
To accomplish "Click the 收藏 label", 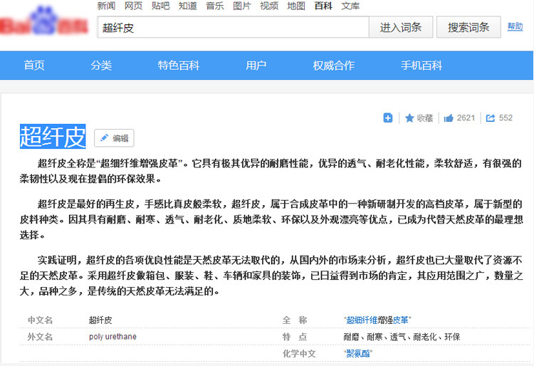I will pyautogui.click(x=425, y=118).
